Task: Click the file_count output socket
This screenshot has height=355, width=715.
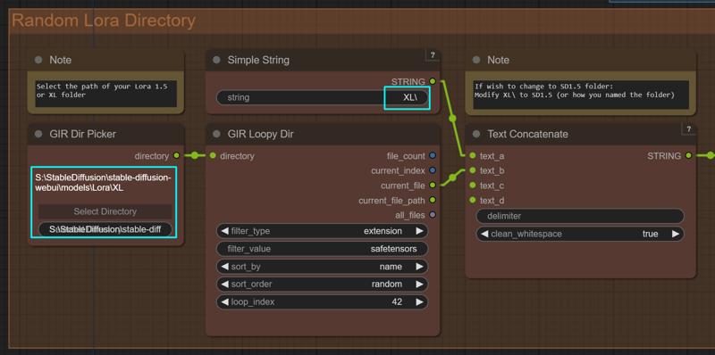Action: (433, 156)
